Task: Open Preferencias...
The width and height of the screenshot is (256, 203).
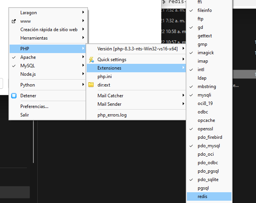Action: click(48, 106)
